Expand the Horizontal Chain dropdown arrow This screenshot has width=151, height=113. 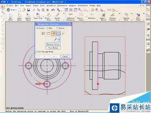[x=87, y=17]
